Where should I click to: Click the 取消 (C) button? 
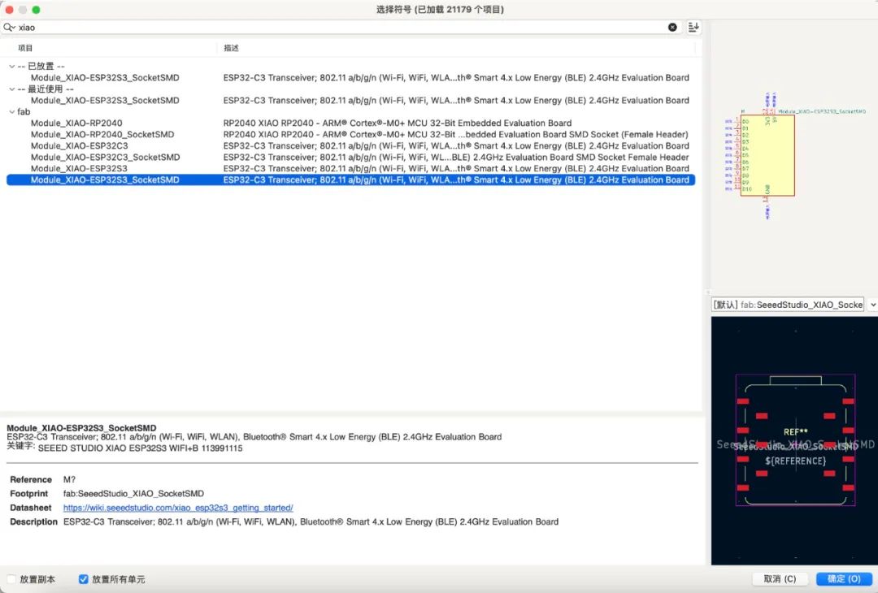pos(780,579)
